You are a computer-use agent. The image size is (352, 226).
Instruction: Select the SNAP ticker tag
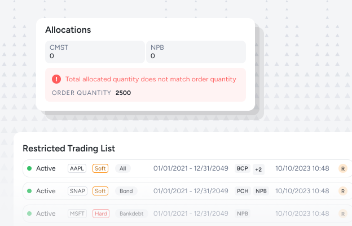[77, 191]
